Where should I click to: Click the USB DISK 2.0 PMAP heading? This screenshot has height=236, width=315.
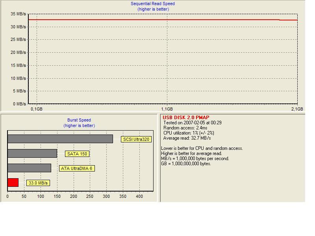pos(186,118)
